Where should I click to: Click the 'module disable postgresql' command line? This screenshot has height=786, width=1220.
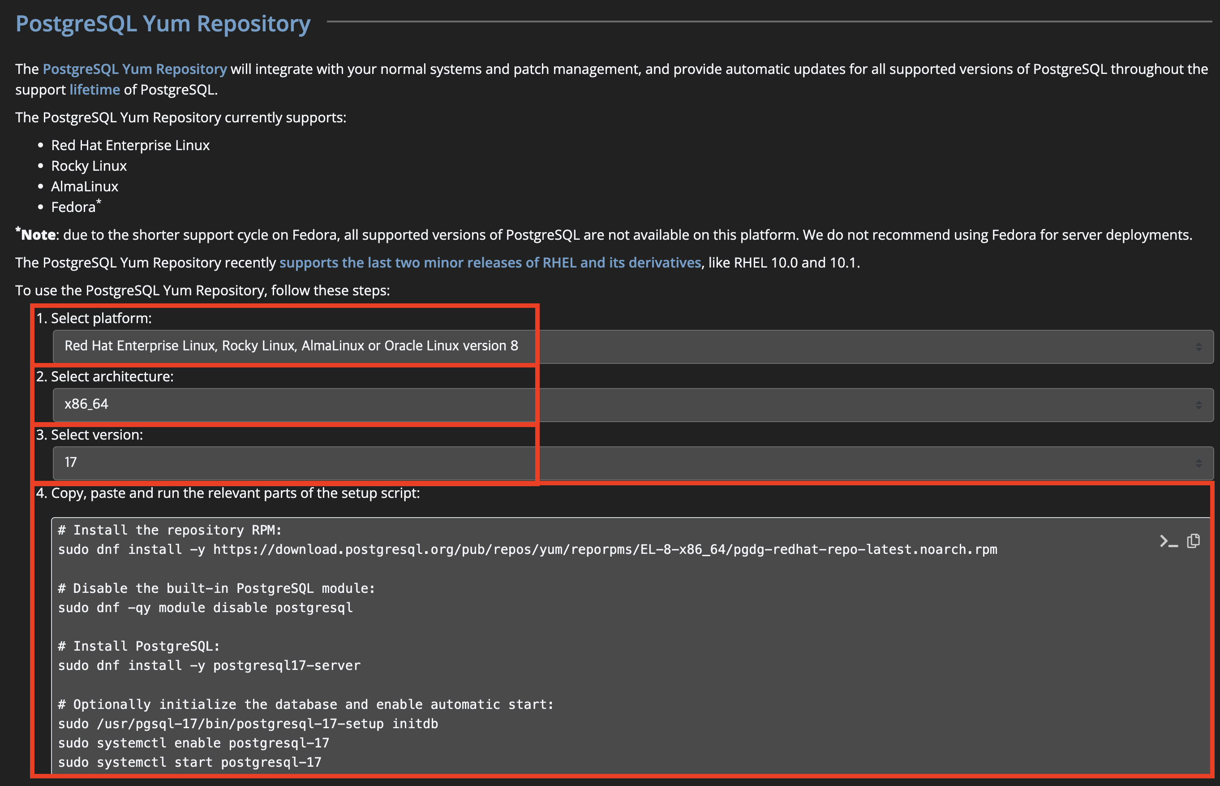point(205,608)
